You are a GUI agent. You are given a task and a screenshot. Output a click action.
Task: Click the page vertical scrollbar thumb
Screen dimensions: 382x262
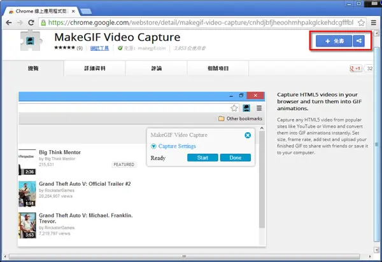376,144
